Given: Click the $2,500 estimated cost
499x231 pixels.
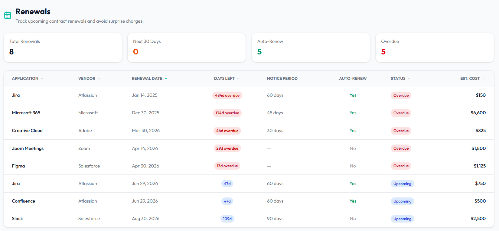Looking at the screenshot, I should (x=478, y=219).
